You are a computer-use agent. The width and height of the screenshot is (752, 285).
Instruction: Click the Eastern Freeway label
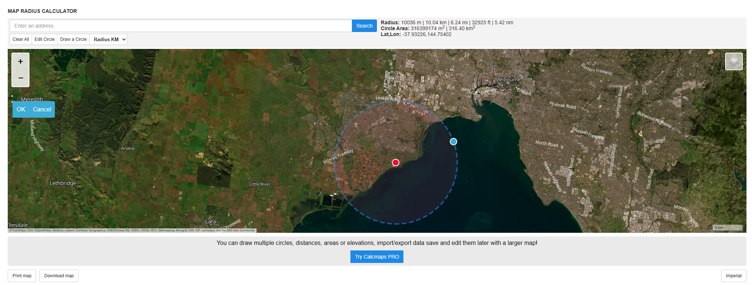click(x=597, y=69)
